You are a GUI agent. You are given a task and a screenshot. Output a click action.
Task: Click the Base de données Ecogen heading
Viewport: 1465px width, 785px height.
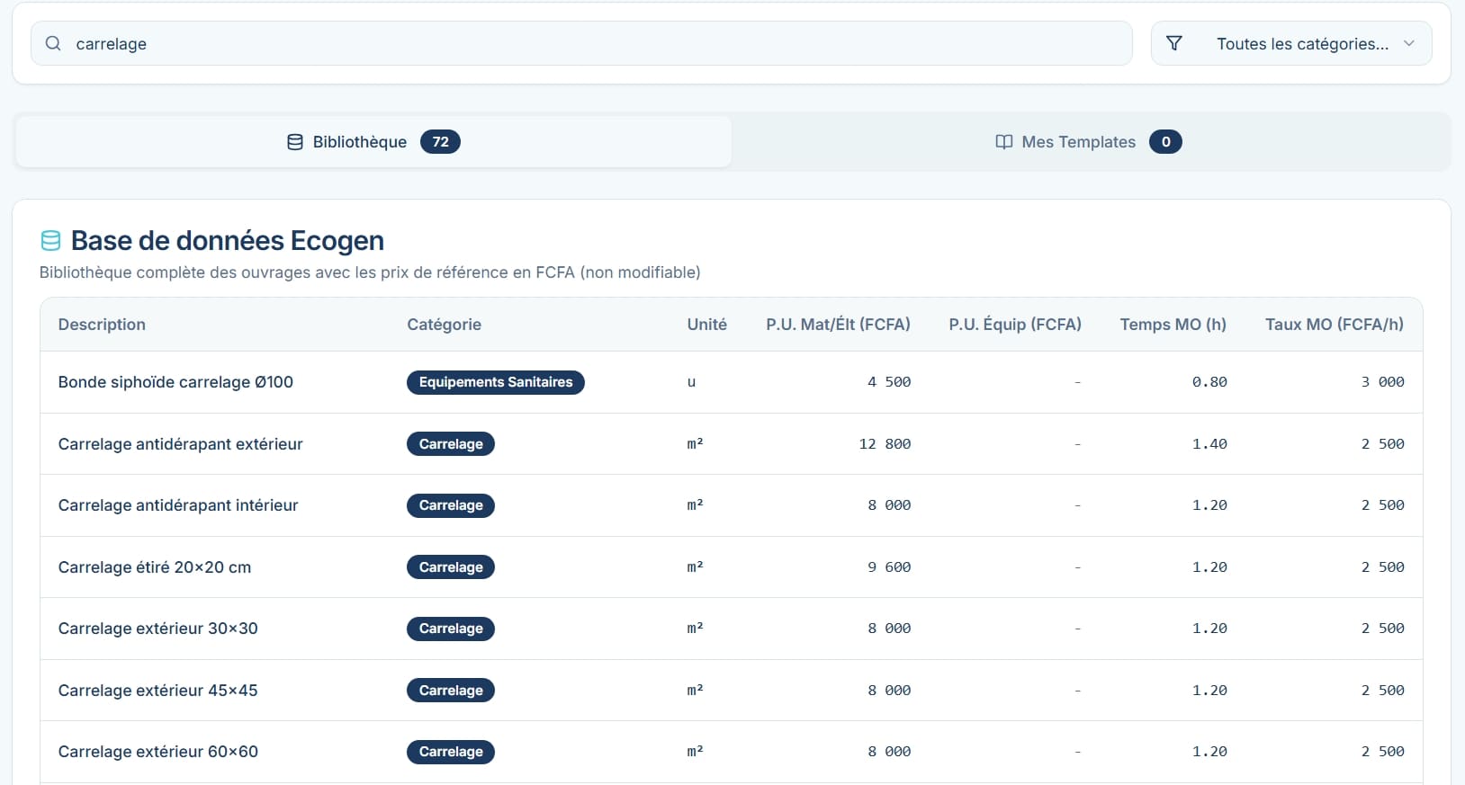click(228, 240)
